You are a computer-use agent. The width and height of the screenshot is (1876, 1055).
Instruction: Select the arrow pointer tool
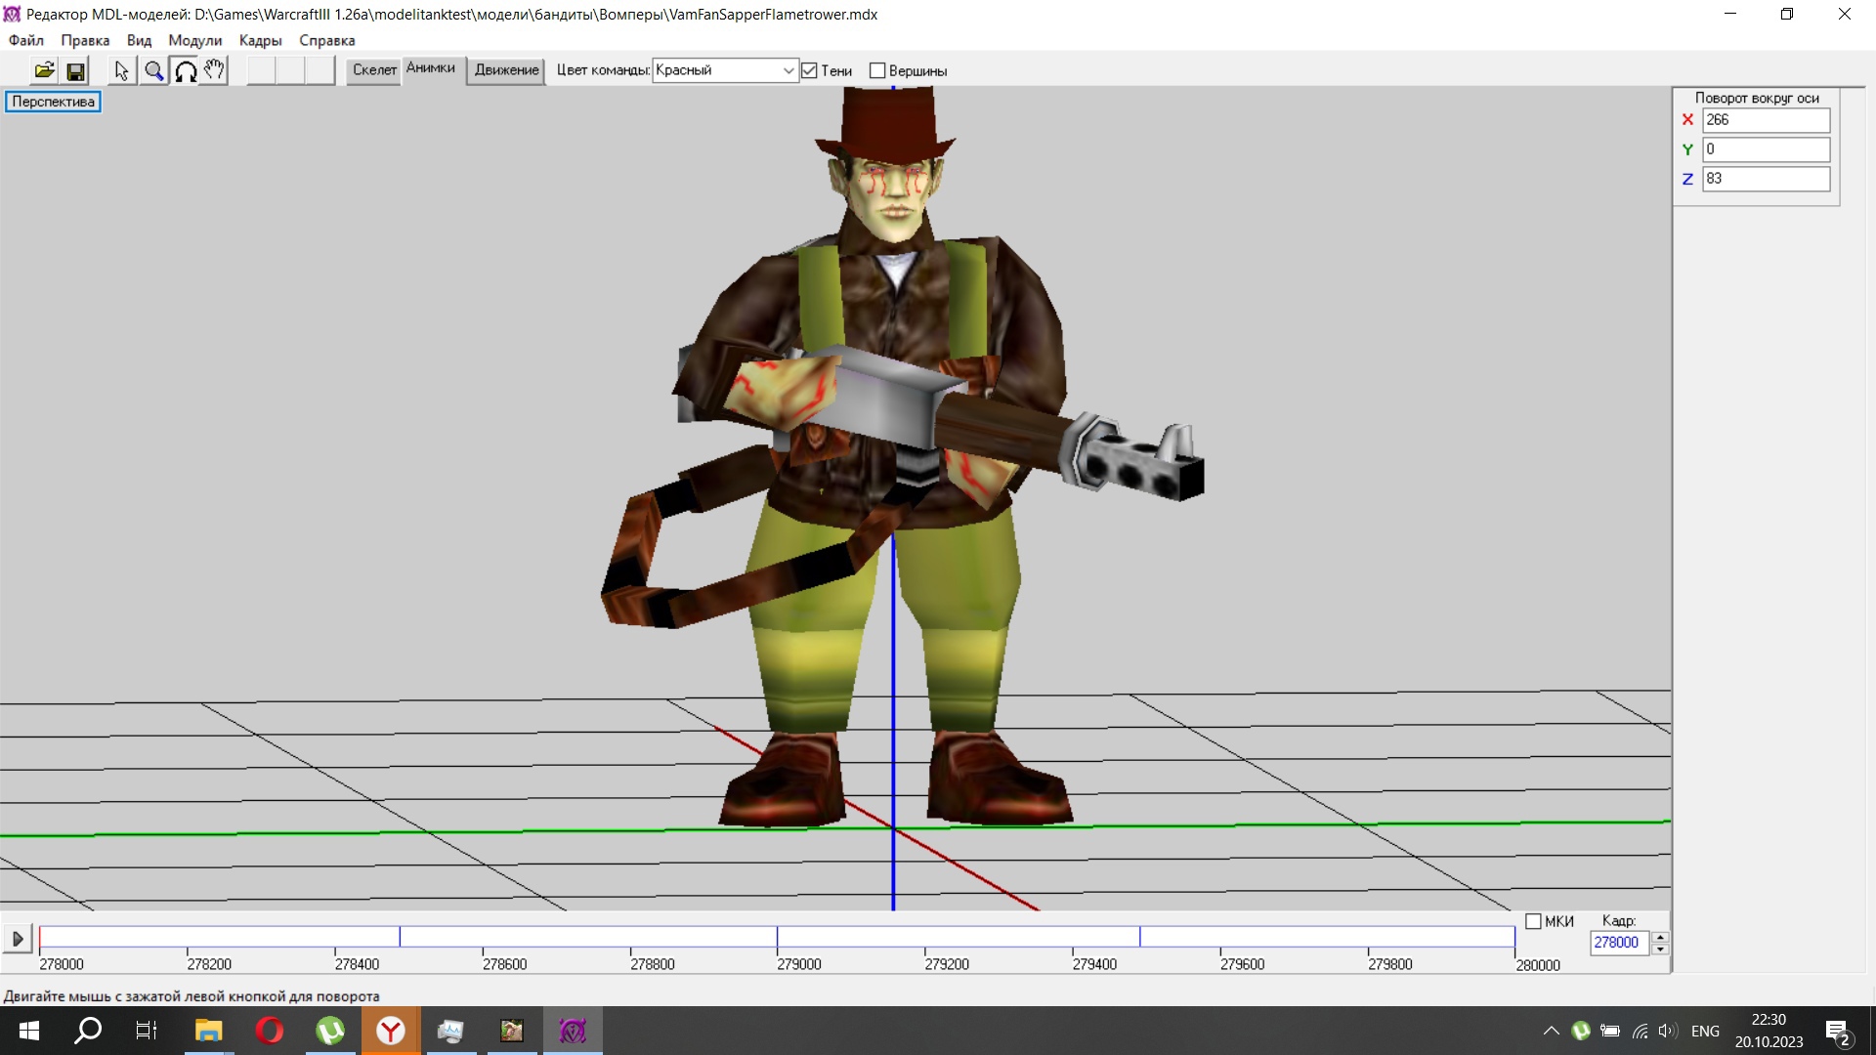tap(121, 70)
